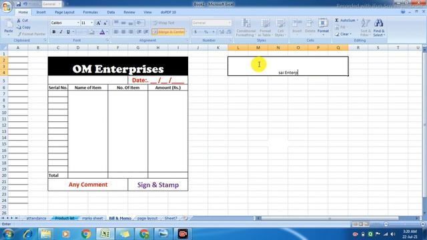Toggle Wrap Text for the cell
Image resolution: width=427 pixels, height=240 pixels.
coord(163,23)
